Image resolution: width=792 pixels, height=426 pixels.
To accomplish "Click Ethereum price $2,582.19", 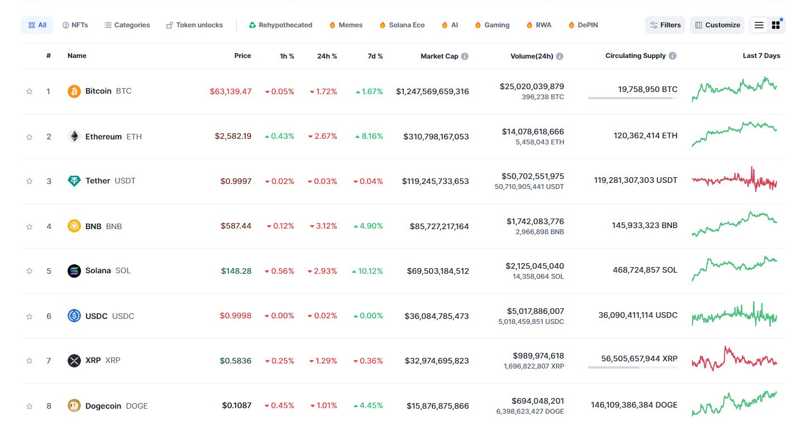I will (233, 136).
